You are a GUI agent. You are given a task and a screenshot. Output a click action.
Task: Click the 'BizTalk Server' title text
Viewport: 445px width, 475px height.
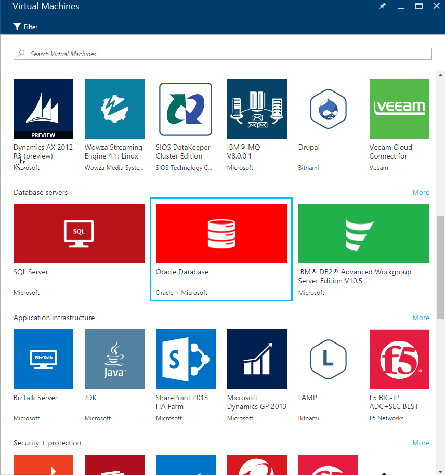click(35, 398)
